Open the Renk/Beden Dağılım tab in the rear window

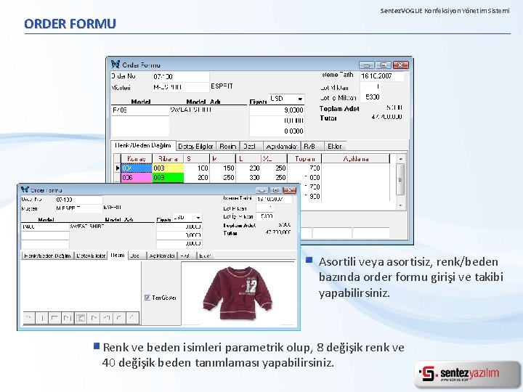coord(143,146)
